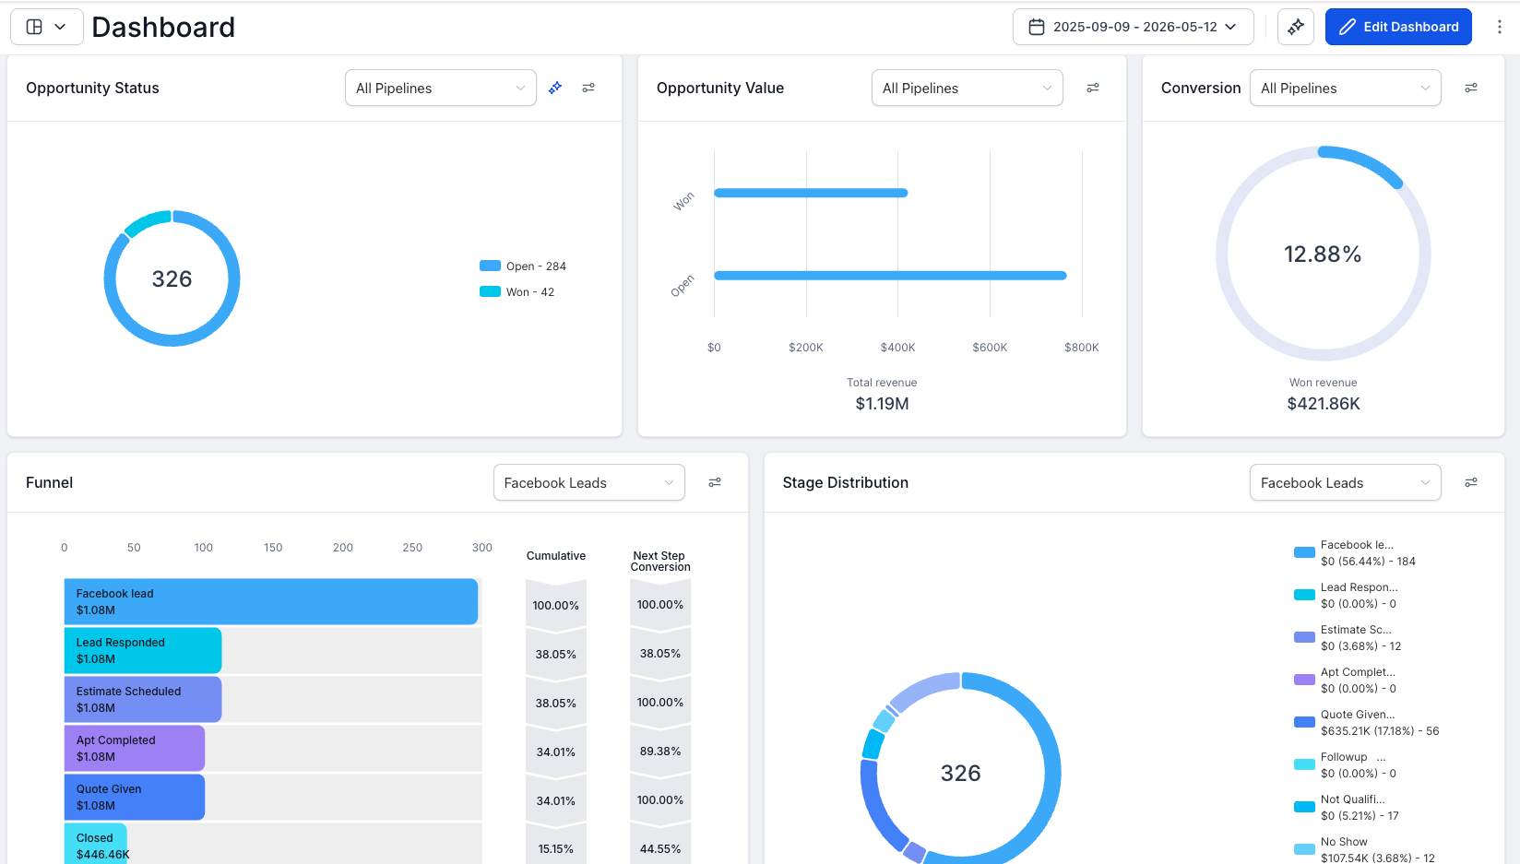Click the Apt Completed funnel bar

tap(135, 748)
